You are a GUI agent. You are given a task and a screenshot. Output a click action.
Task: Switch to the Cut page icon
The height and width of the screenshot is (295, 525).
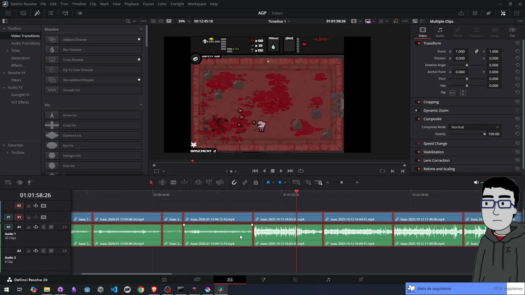pyautogui.click(x=197, y=279)
